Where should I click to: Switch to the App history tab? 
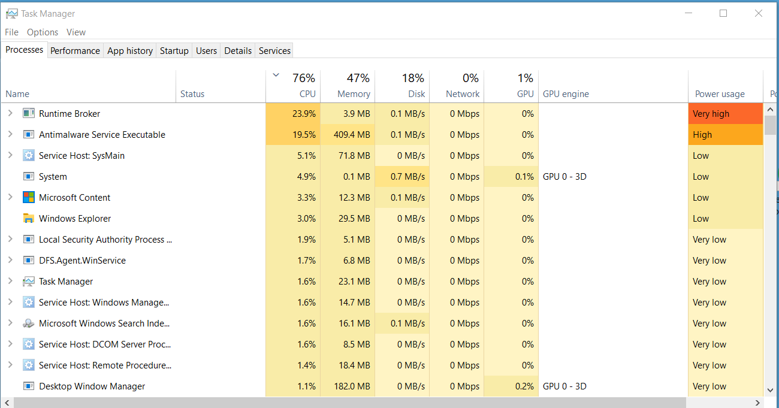[130, 51]
